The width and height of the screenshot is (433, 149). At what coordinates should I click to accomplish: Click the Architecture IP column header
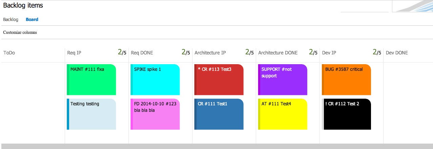(210, 53)
